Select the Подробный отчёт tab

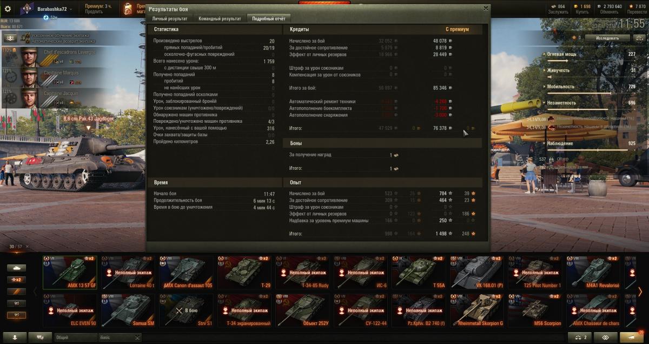pyautogui.click(x=269, y=18)
